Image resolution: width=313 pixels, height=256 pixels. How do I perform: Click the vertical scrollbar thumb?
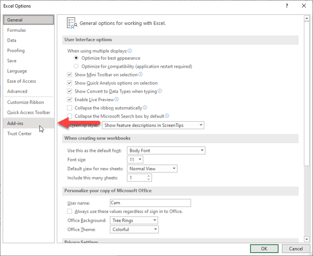point(307,91)
